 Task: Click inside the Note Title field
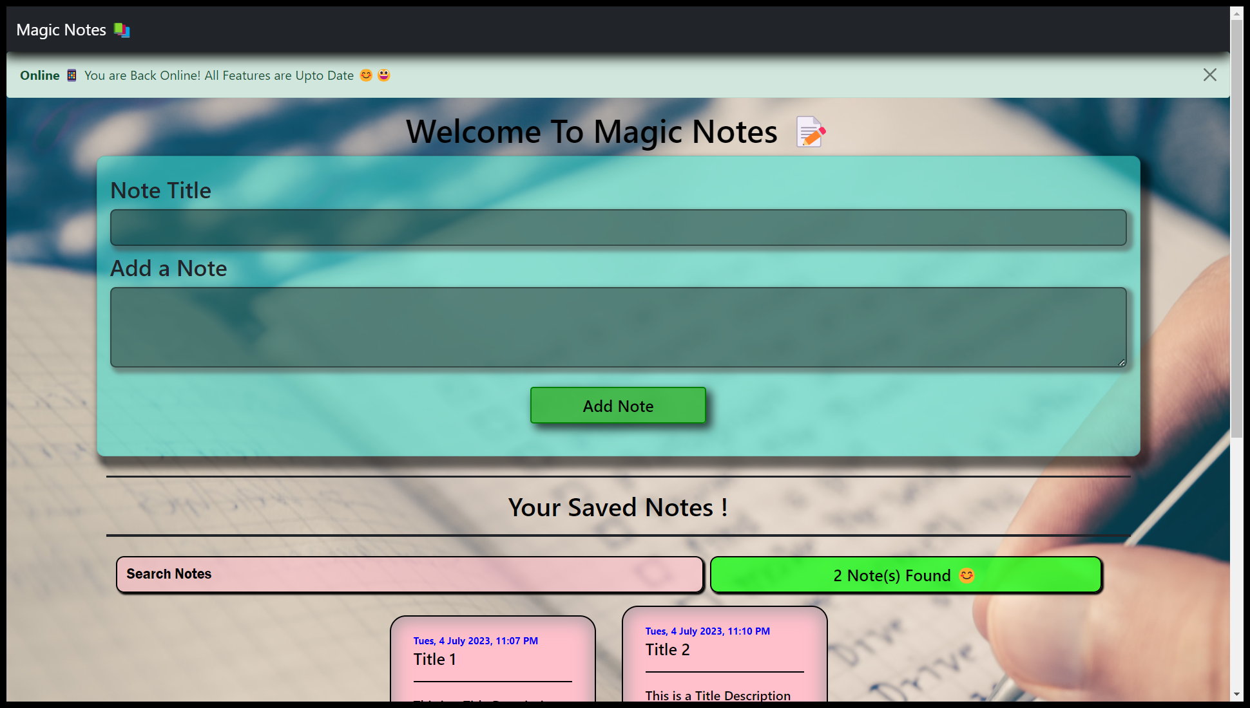(x=618, y=227)
